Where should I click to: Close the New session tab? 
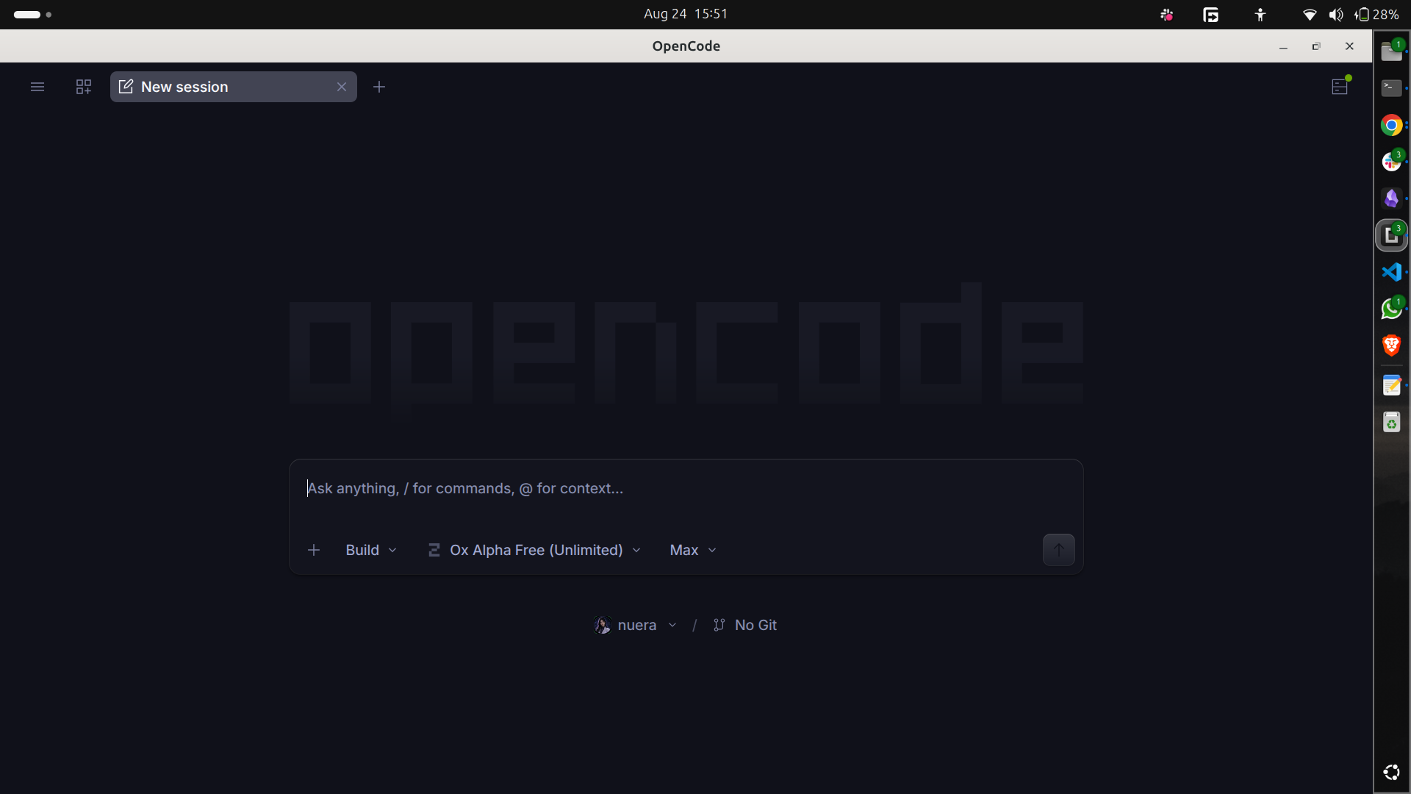pyautogui.click(x=342, y=87)
